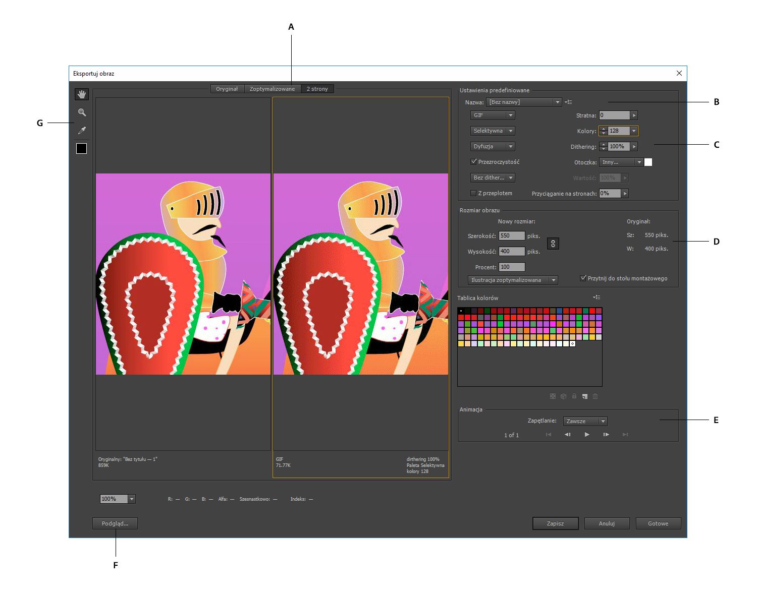Expand the Kolory count dropdown arrow
The width and height of the screenshot is (757, 592).
click(x=634, y=131)
